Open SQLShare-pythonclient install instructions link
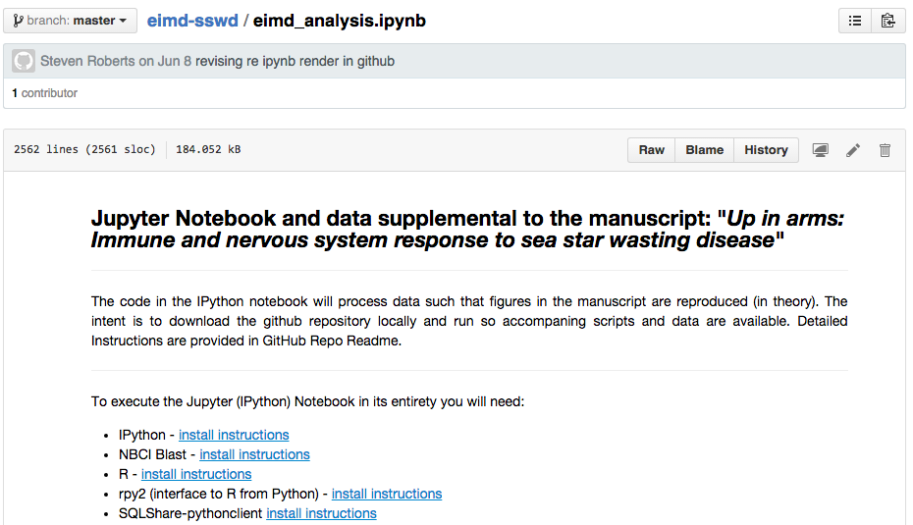913x525 pixels. click(321, 514)
